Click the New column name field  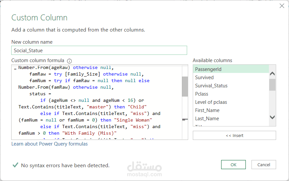[99, 50]
